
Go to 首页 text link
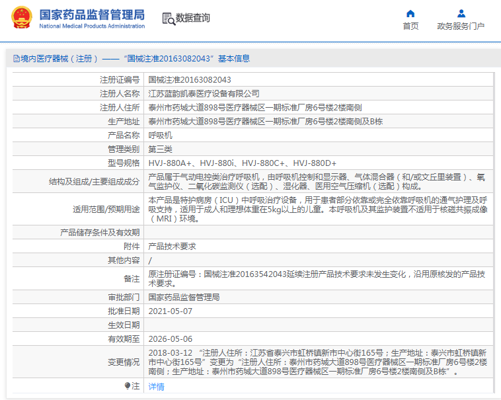(x=410, y=26)
